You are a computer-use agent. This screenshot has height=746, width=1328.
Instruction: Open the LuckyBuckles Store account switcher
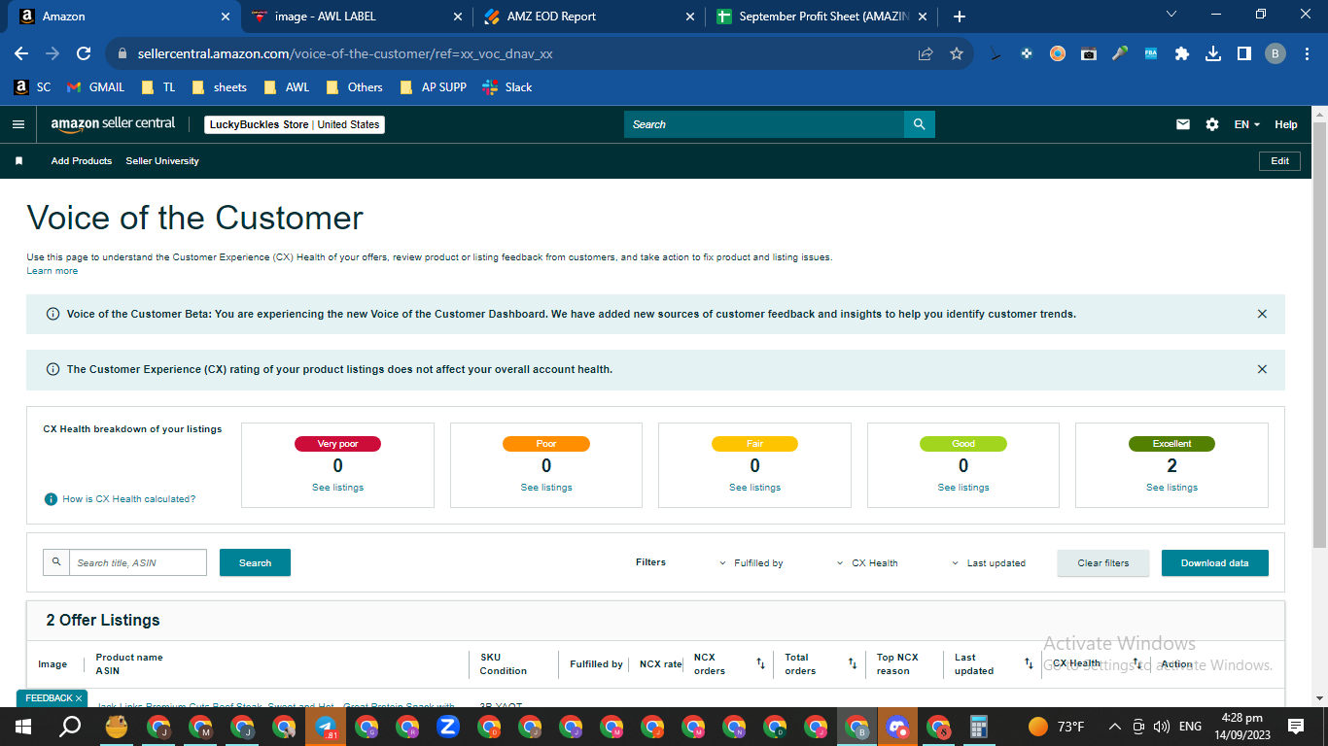[x=295, y=124]
